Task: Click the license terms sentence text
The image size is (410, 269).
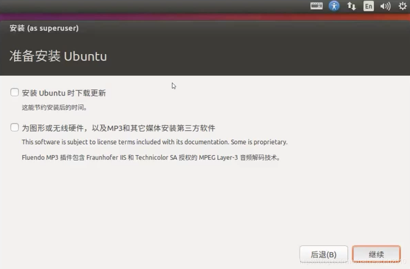Action: (x=155, y=142)
